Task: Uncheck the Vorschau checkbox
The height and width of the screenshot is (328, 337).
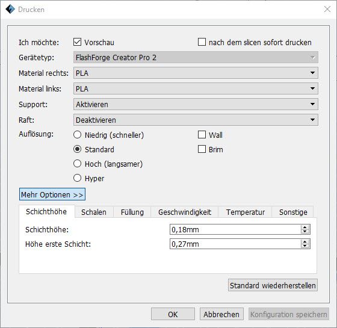Action: click(x=77, y=42)
